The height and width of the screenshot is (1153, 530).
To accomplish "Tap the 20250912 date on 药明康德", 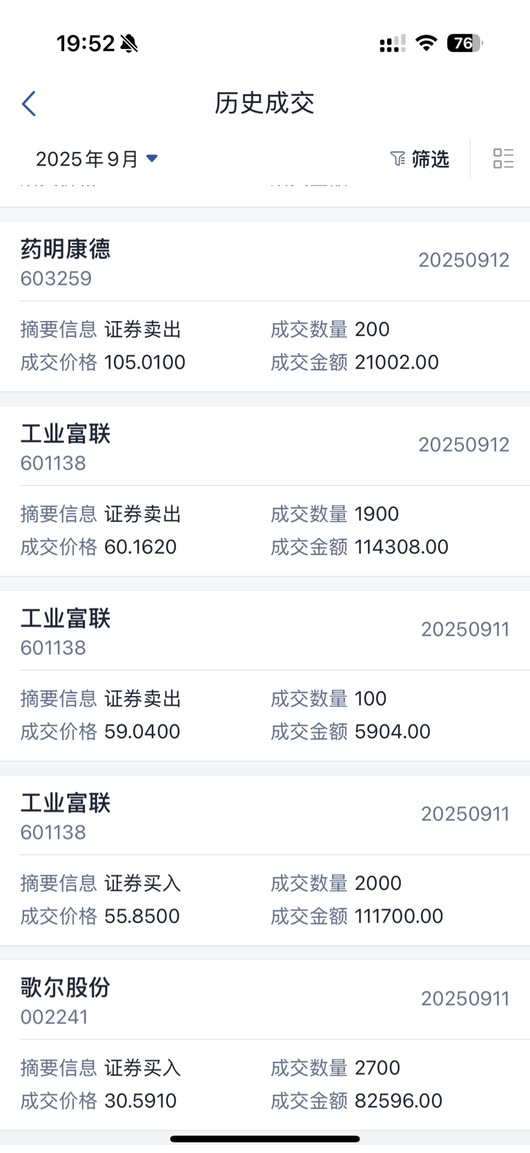I will coord(464,260).
